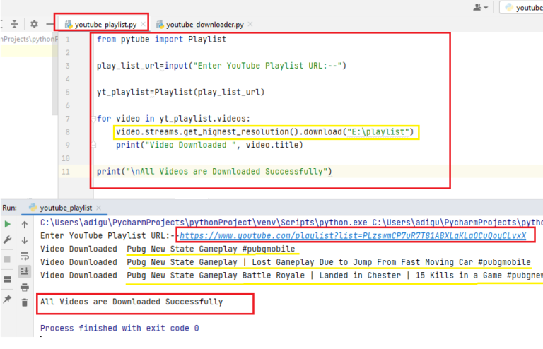
Task: Click the print All Videos Downloaded code line
Action: tap(214, 172)
